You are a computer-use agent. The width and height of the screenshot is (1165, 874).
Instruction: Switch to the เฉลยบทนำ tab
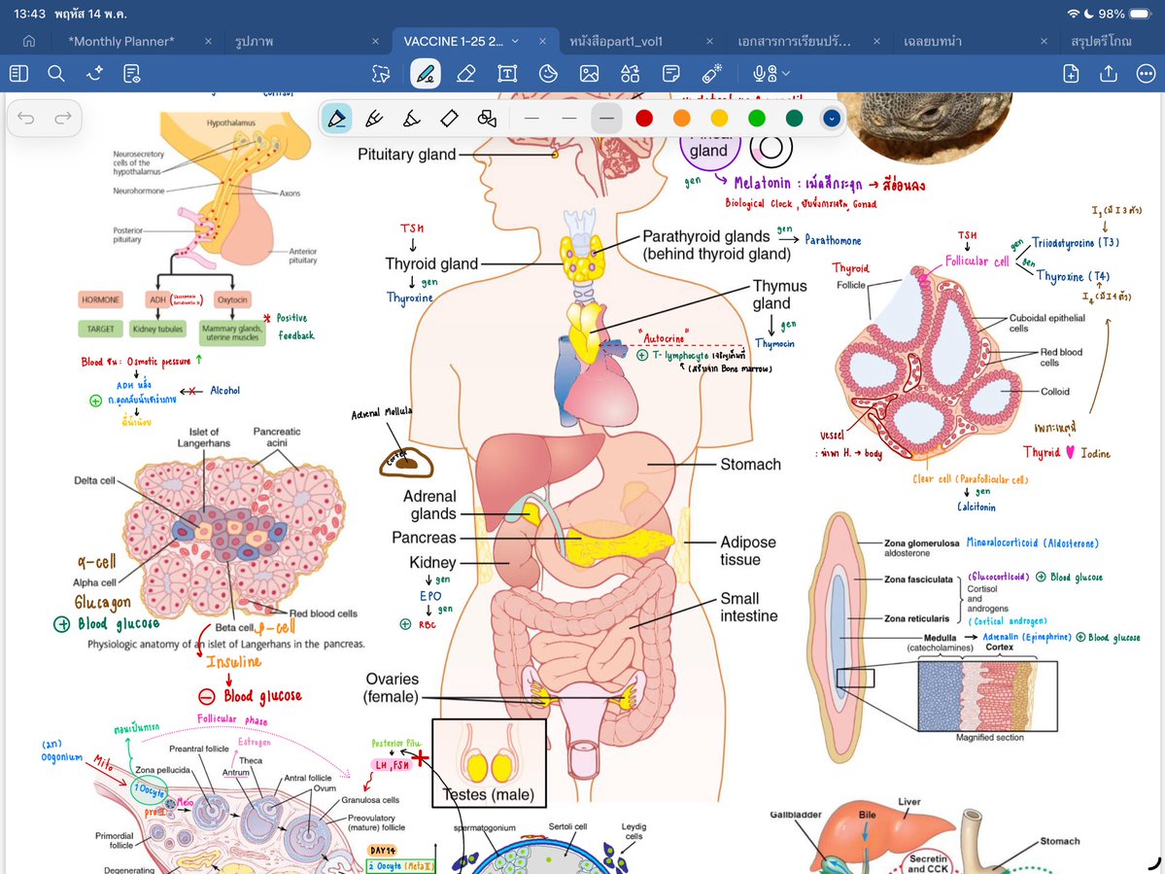coord(933,42)
